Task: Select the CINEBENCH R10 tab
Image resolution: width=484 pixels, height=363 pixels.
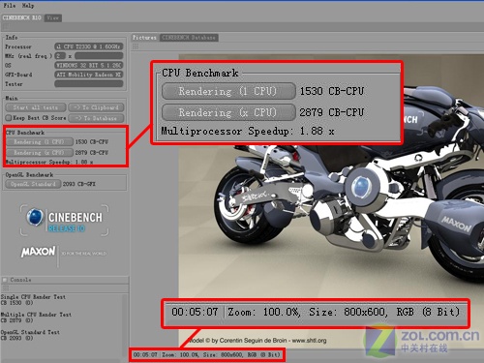Action: [x=22, y=17]
